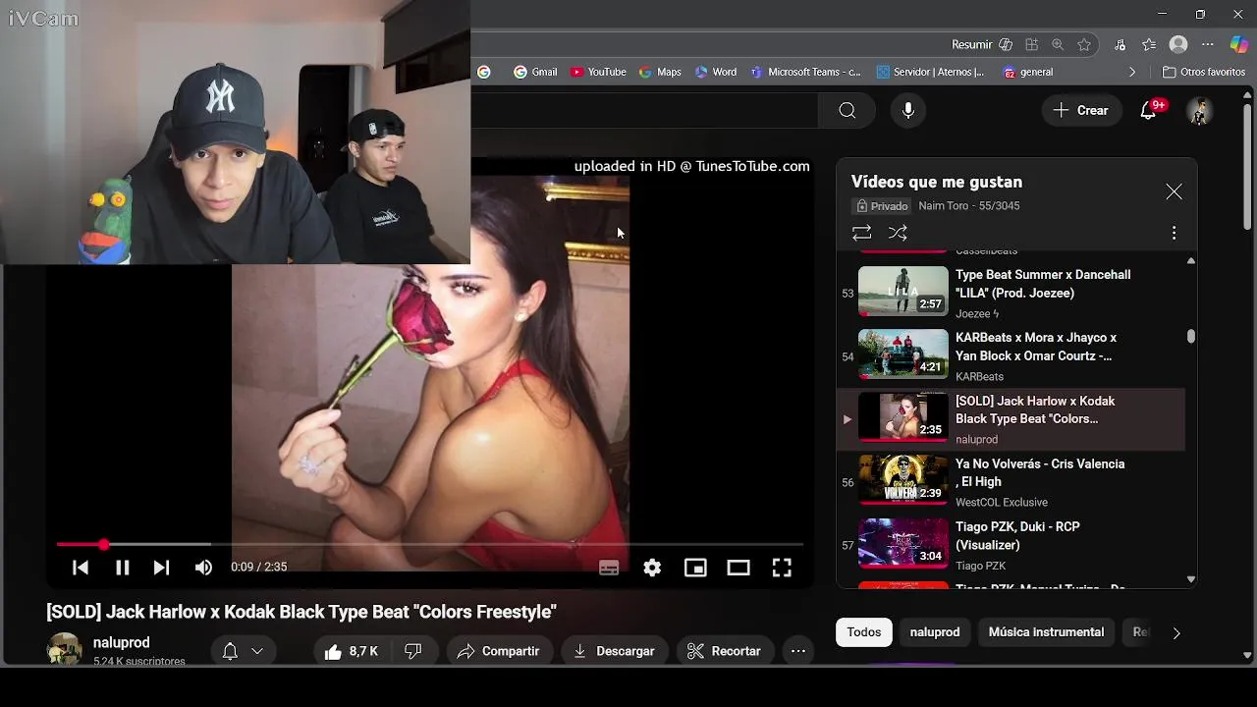The image size is (1257, 707).
Task: Seek on the video progress bar
Action: point(430,544)
